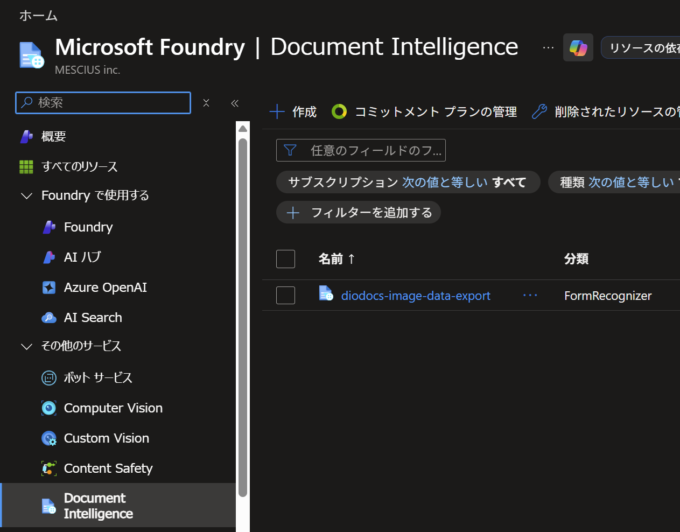Check the select-all checkbox in the table header
The width and height of the screenshot is (680, 532).
pos(285,259)
